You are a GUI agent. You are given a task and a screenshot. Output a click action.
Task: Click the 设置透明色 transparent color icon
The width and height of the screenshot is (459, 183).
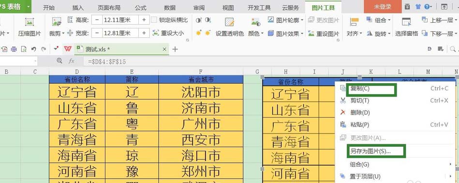pyautogui.click(x=229, y=22)
